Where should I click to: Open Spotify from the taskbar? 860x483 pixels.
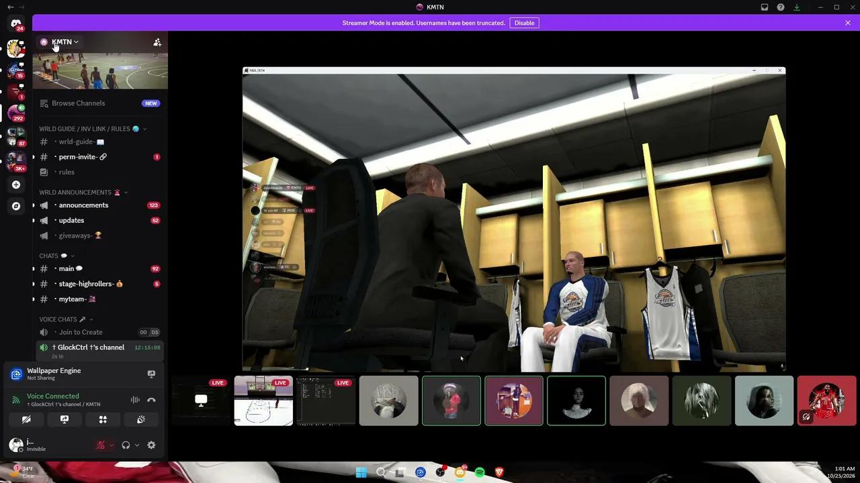coord(480,472)
